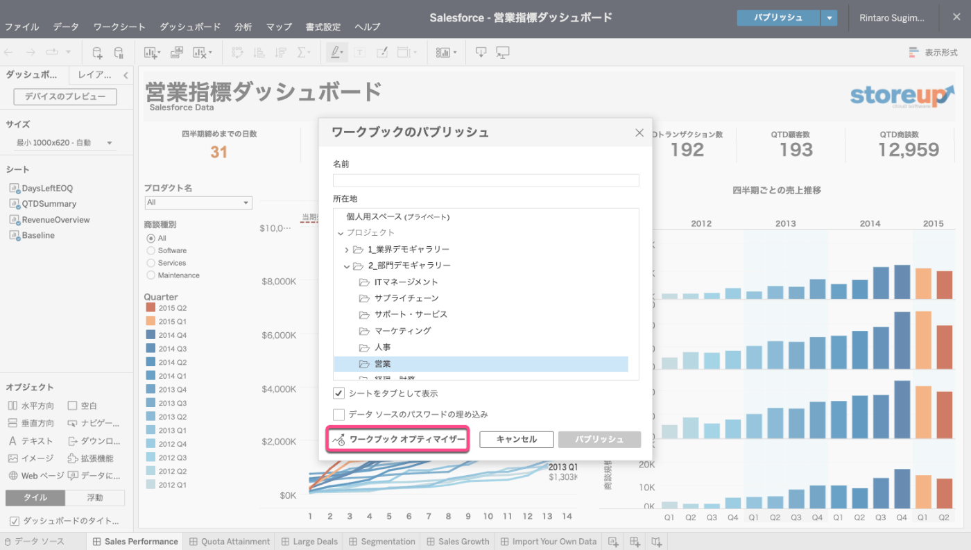The height and width of the screenshot is (550, 971).
Task: Select the Software radio button
Action: (x=151, y=250)
